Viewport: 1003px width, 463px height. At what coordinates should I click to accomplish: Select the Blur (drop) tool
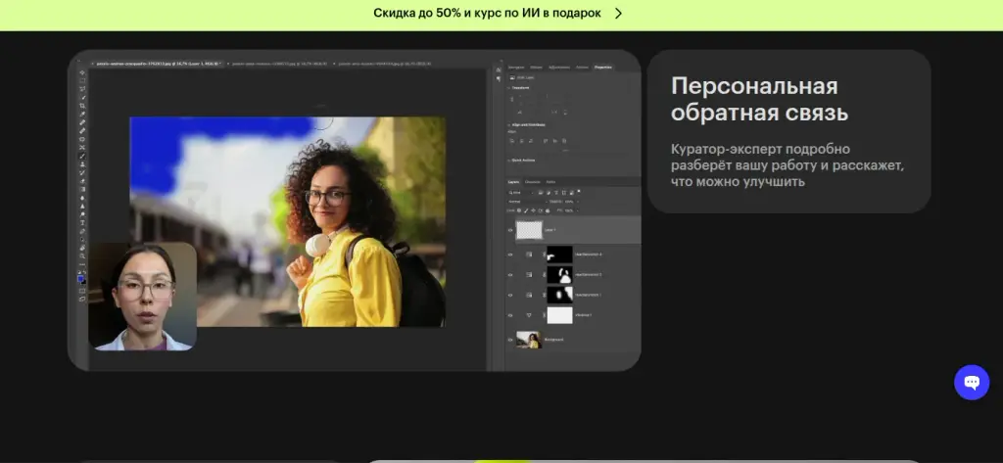[x=82, y=198]
